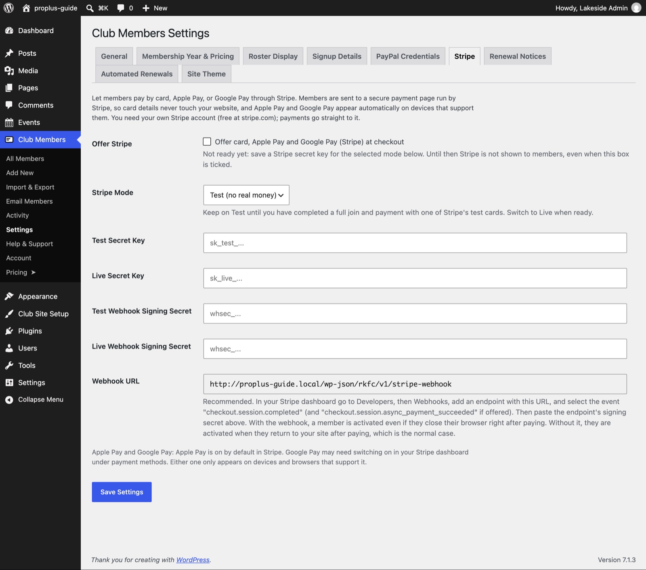Open Posts pushpin icon

(9, 53)
